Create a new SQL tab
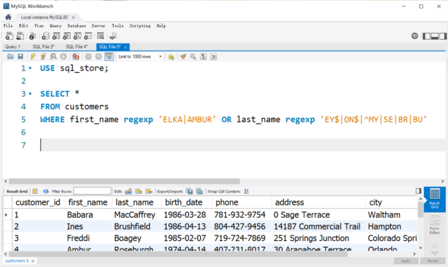448x267 pixels. (9, 36)
